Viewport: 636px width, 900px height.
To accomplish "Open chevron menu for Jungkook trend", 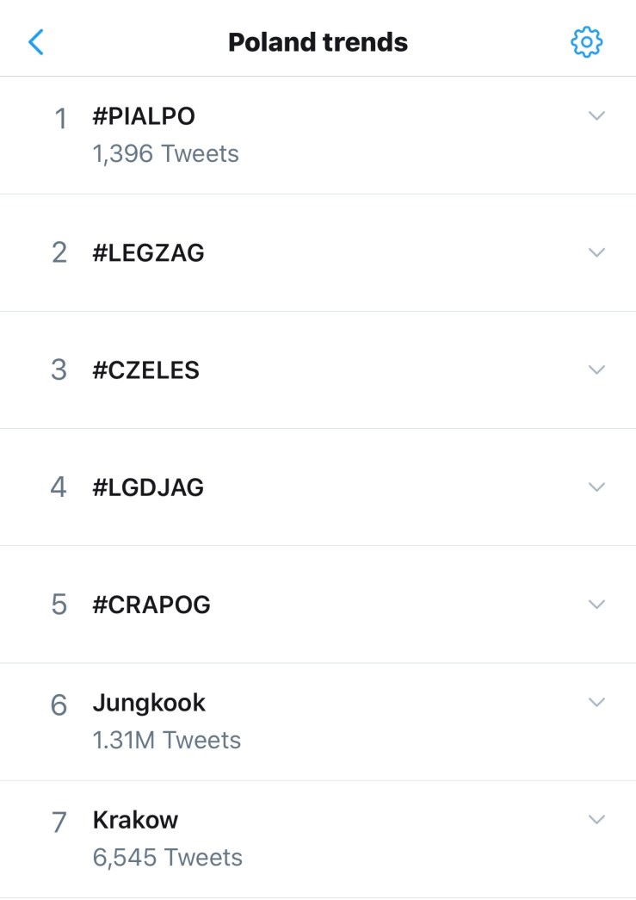I will 596,702.
